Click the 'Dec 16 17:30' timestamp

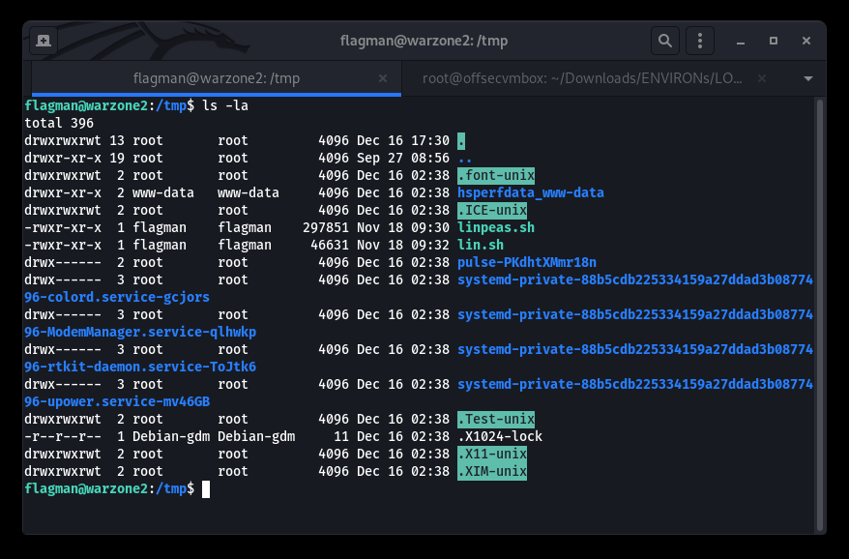pyautogui.click(x=403, y=141)
